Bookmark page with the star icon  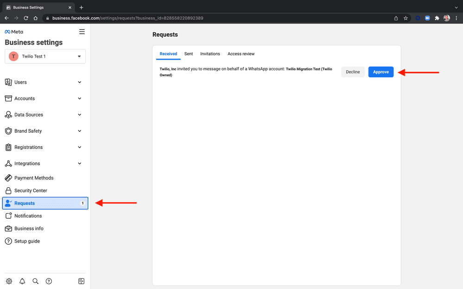click(406, 18)
